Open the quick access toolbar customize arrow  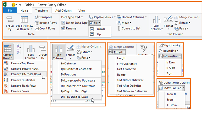(x=20, y=5)
